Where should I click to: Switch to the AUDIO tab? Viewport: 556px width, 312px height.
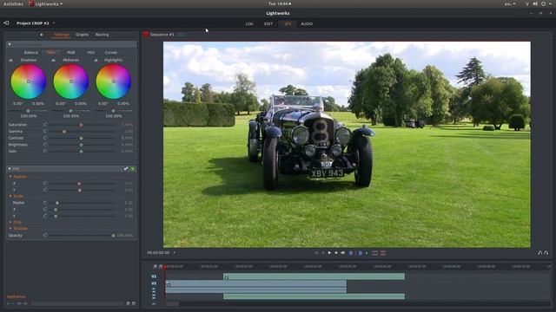point(307,23)
